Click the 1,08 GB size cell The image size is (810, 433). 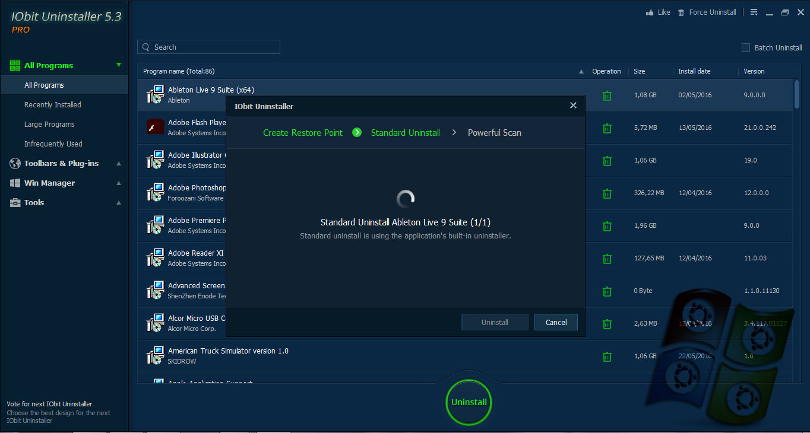click(x=645, y=95)
